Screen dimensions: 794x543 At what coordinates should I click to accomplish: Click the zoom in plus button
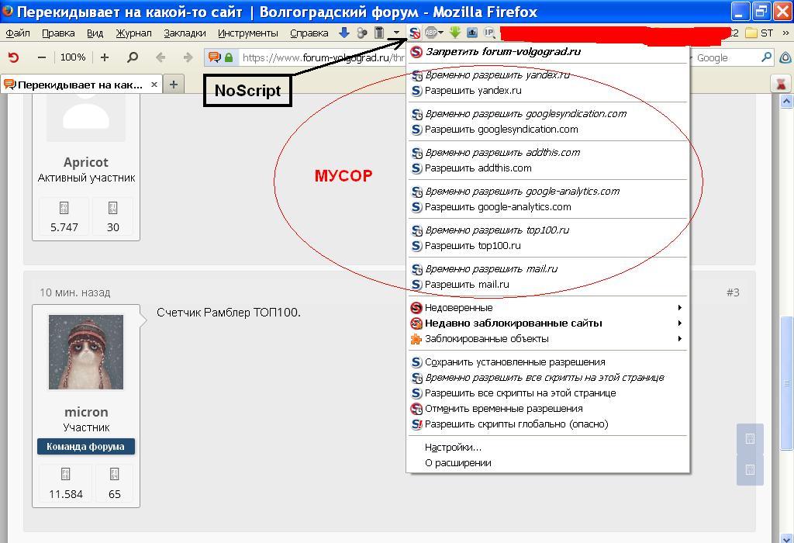click(x=105, y=57)
